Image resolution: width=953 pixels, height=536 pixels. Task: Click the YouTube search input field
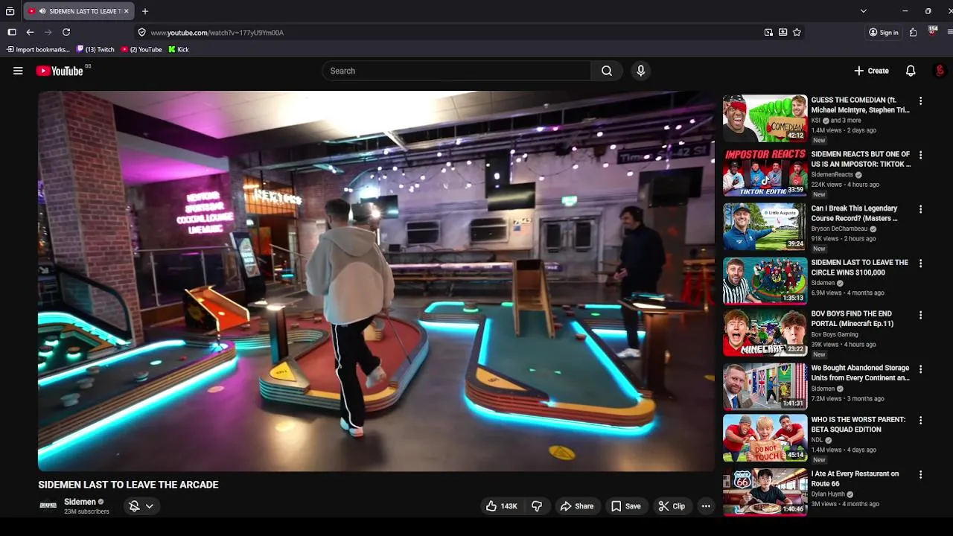click(x=457, y=71)
